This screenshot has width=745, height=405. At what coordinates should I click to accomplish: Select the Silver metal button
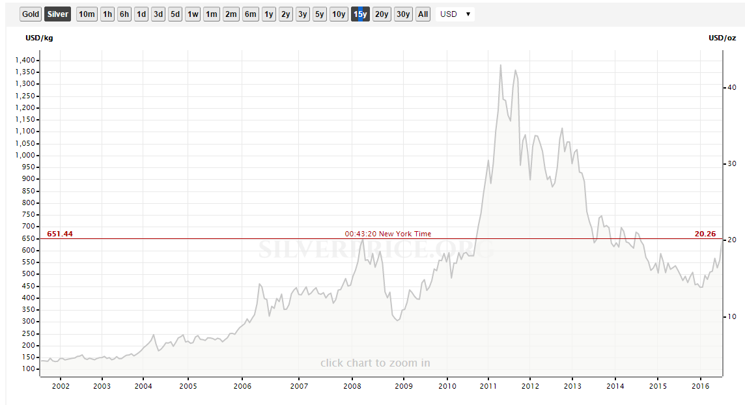point(57,14)
